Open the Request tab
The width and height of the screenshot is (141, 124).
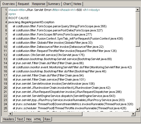pos(23,4)
